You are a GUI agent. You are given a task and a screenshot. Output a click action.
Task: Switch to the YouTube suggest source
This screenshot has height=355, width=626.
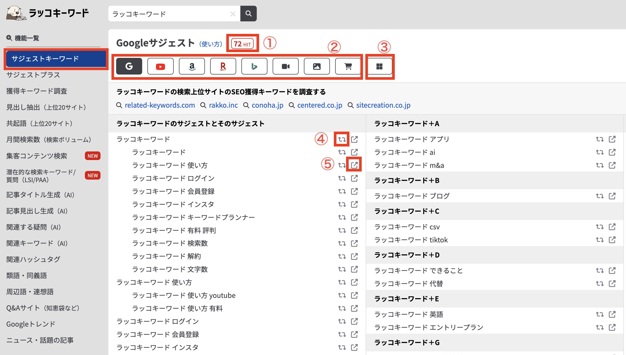(x=160, y=66)
